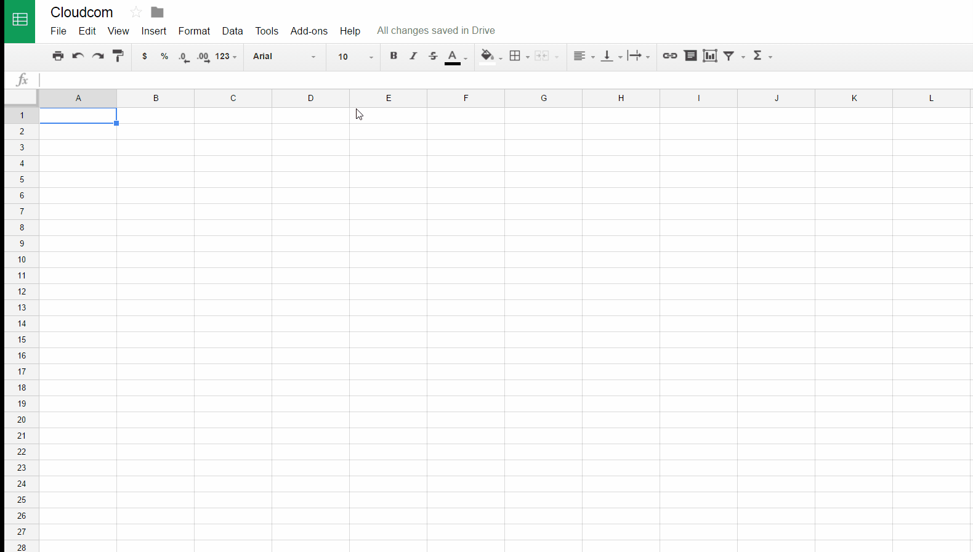Increase decimal places

coord(203,57)
